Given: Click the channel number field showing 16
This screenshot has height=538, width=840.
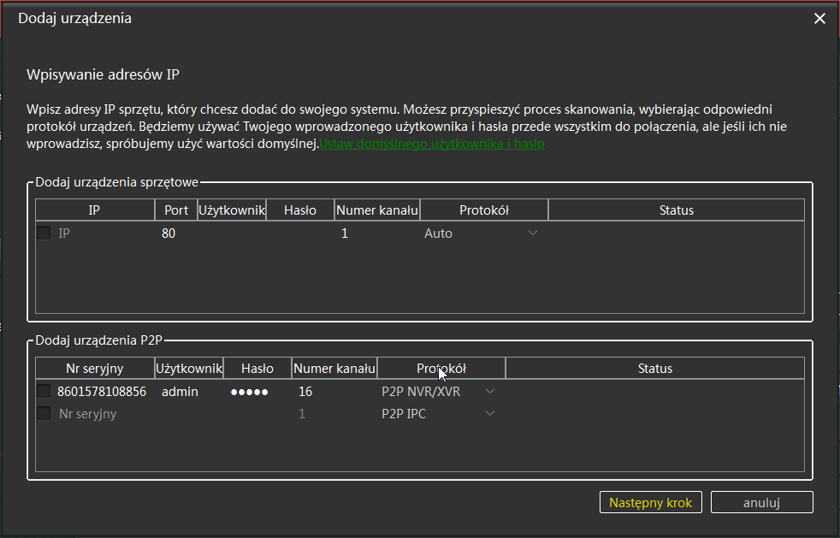Looking at the screenshot, I should click(325, 391).
